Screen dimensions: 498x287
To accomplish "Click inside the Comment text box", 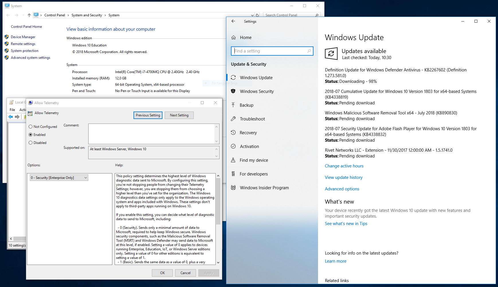I will (151, 134).
